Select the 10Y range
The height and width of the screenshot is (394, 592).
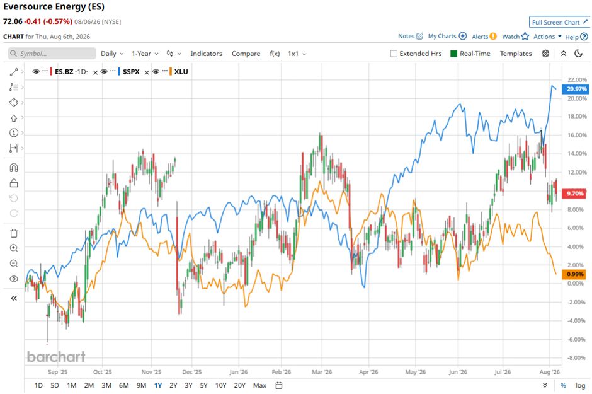click(x=221, y=385)
